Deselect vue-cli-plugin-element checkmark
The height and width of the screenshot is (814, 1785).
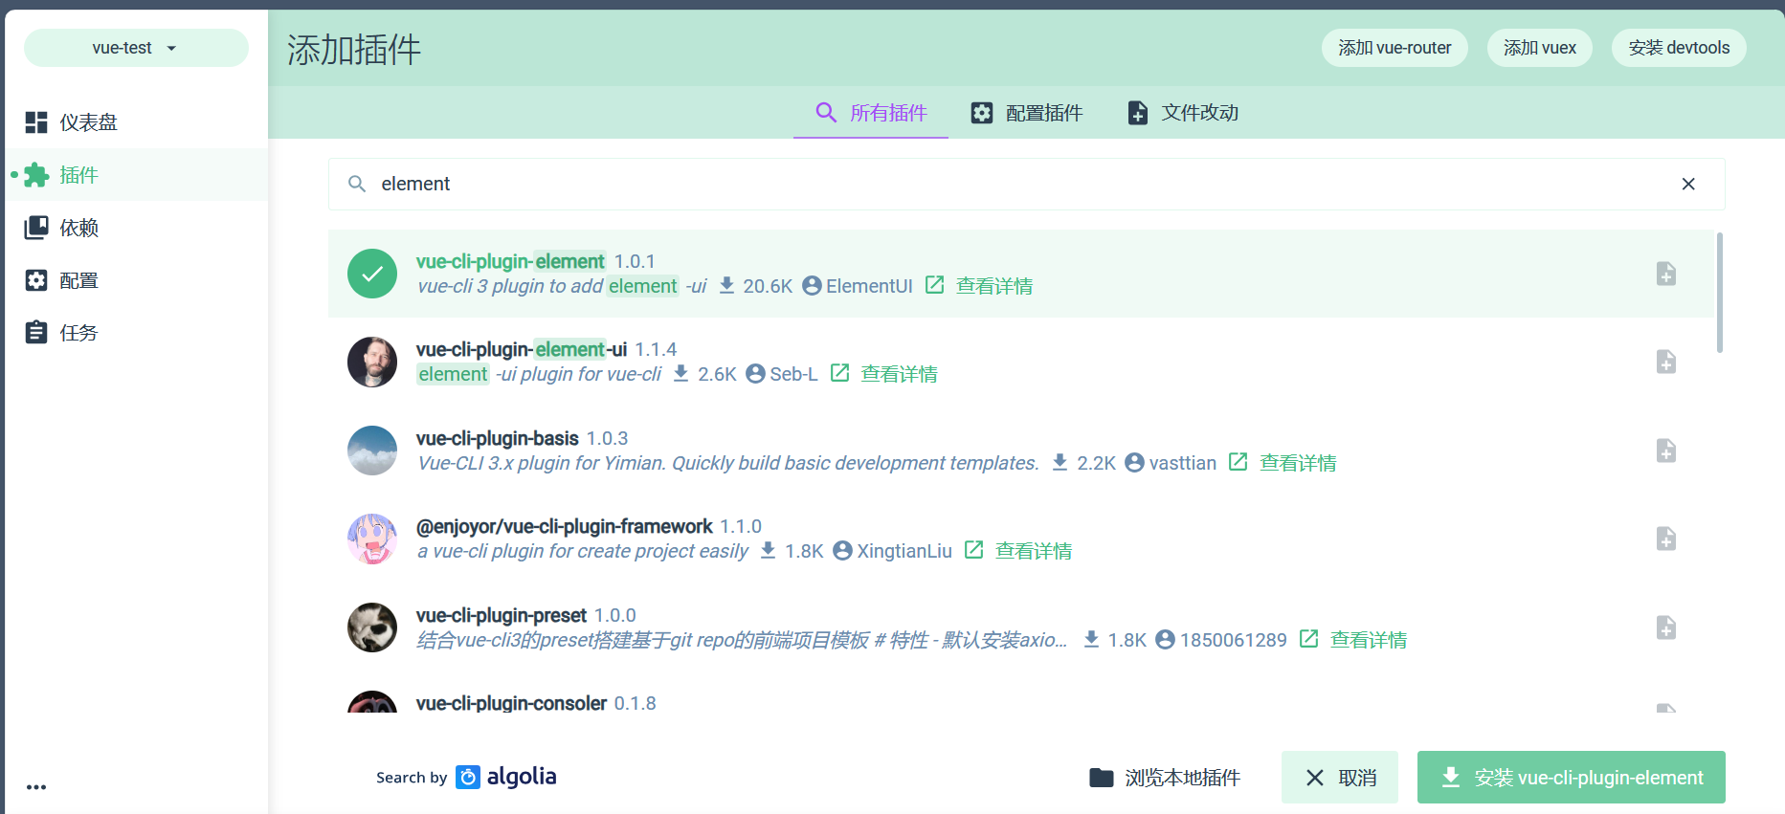[x=372, y=274]
